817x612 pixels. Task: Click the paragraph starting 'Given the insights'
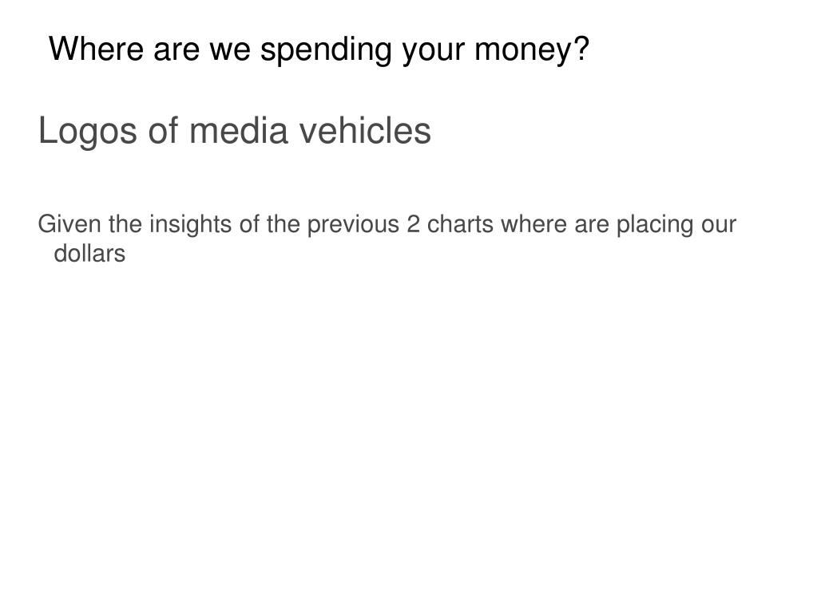pyautogui.click(x=387, y=239)
